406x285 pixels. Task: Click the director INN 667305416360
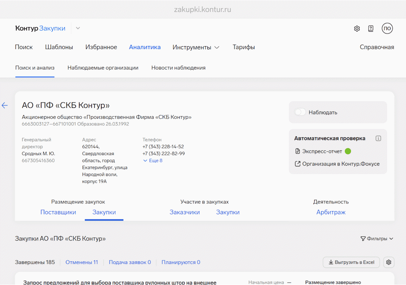pos(38,161)
